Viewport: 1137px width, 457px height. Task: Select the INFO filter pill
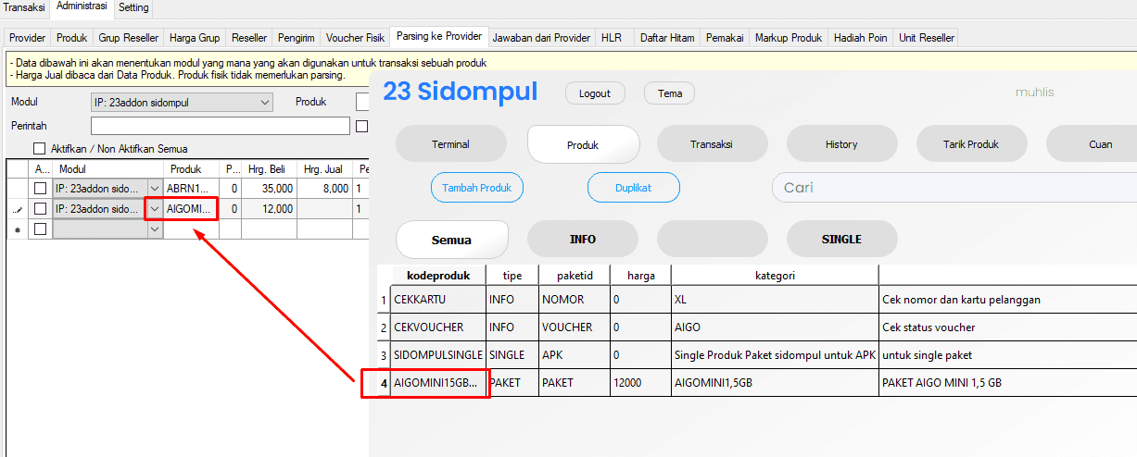tap(582, 240)
